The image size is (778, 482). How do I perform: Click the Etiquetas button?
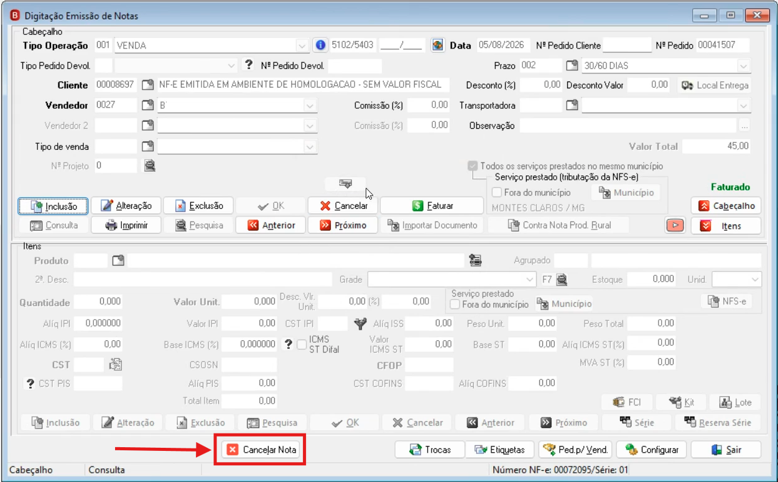tap(499, 450)
